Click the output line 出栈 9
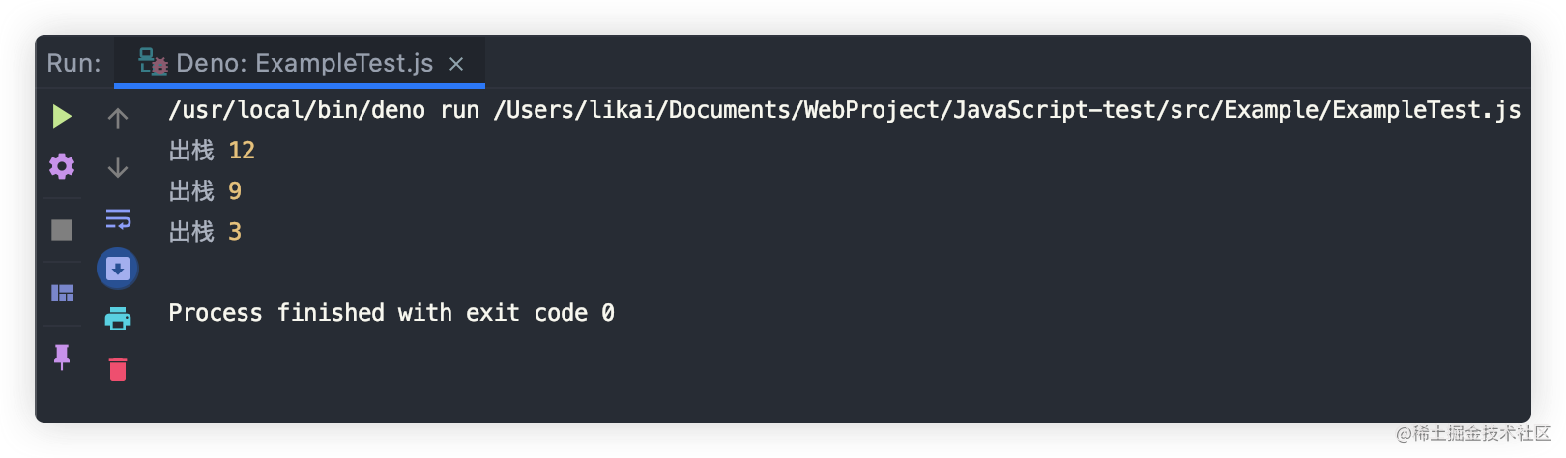The image size is (1566, 458). (x=205, y=191)
